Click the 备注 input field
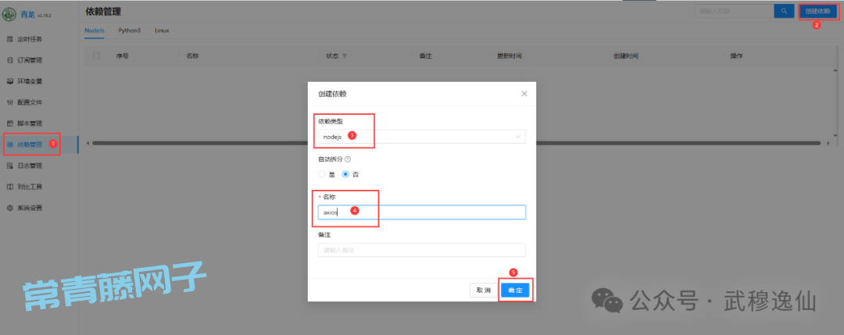This screenshot has width=844, height=335. [x=421, y=250]
